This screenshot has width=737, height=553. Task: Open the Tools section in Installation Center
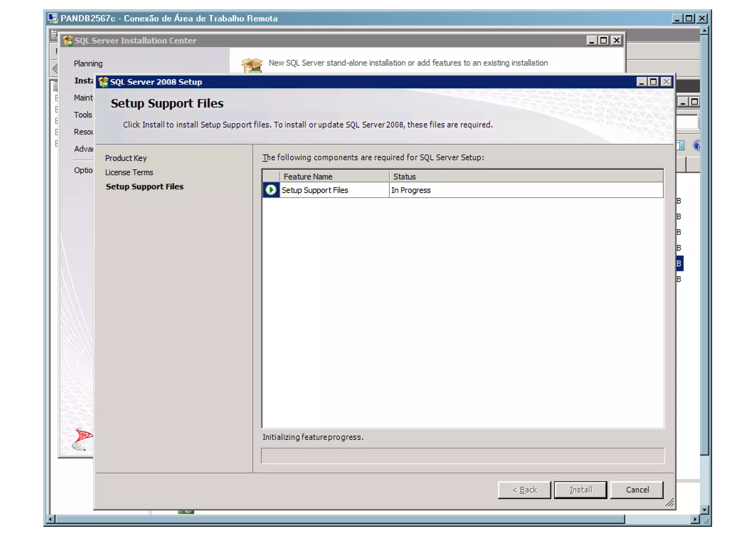coord(83,115)
